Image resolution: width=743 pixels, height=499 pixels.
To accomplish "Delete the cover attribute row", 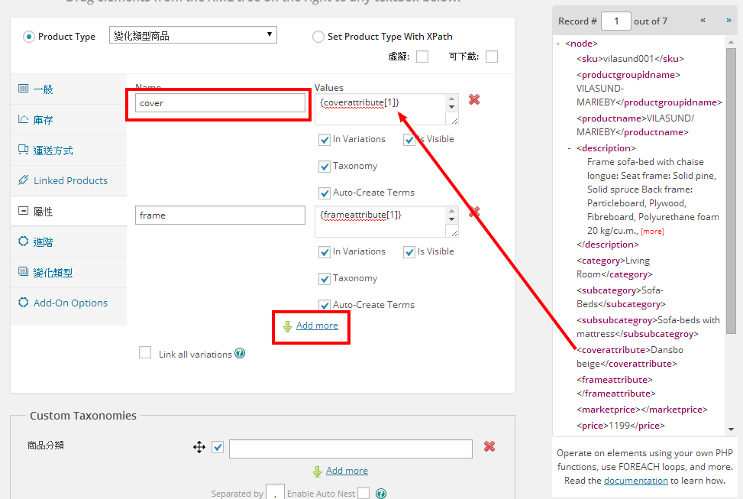I will [x=474, y=99].
